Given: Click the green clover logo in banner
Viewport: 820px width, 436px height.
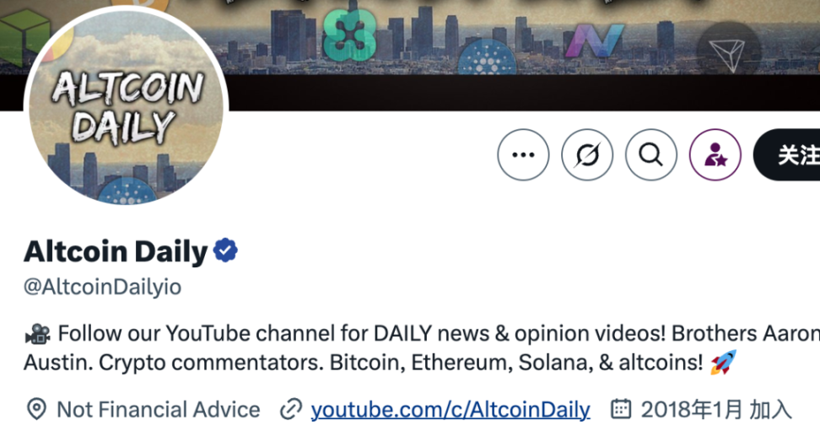Looking at the screenshot, I should (348, 35).
